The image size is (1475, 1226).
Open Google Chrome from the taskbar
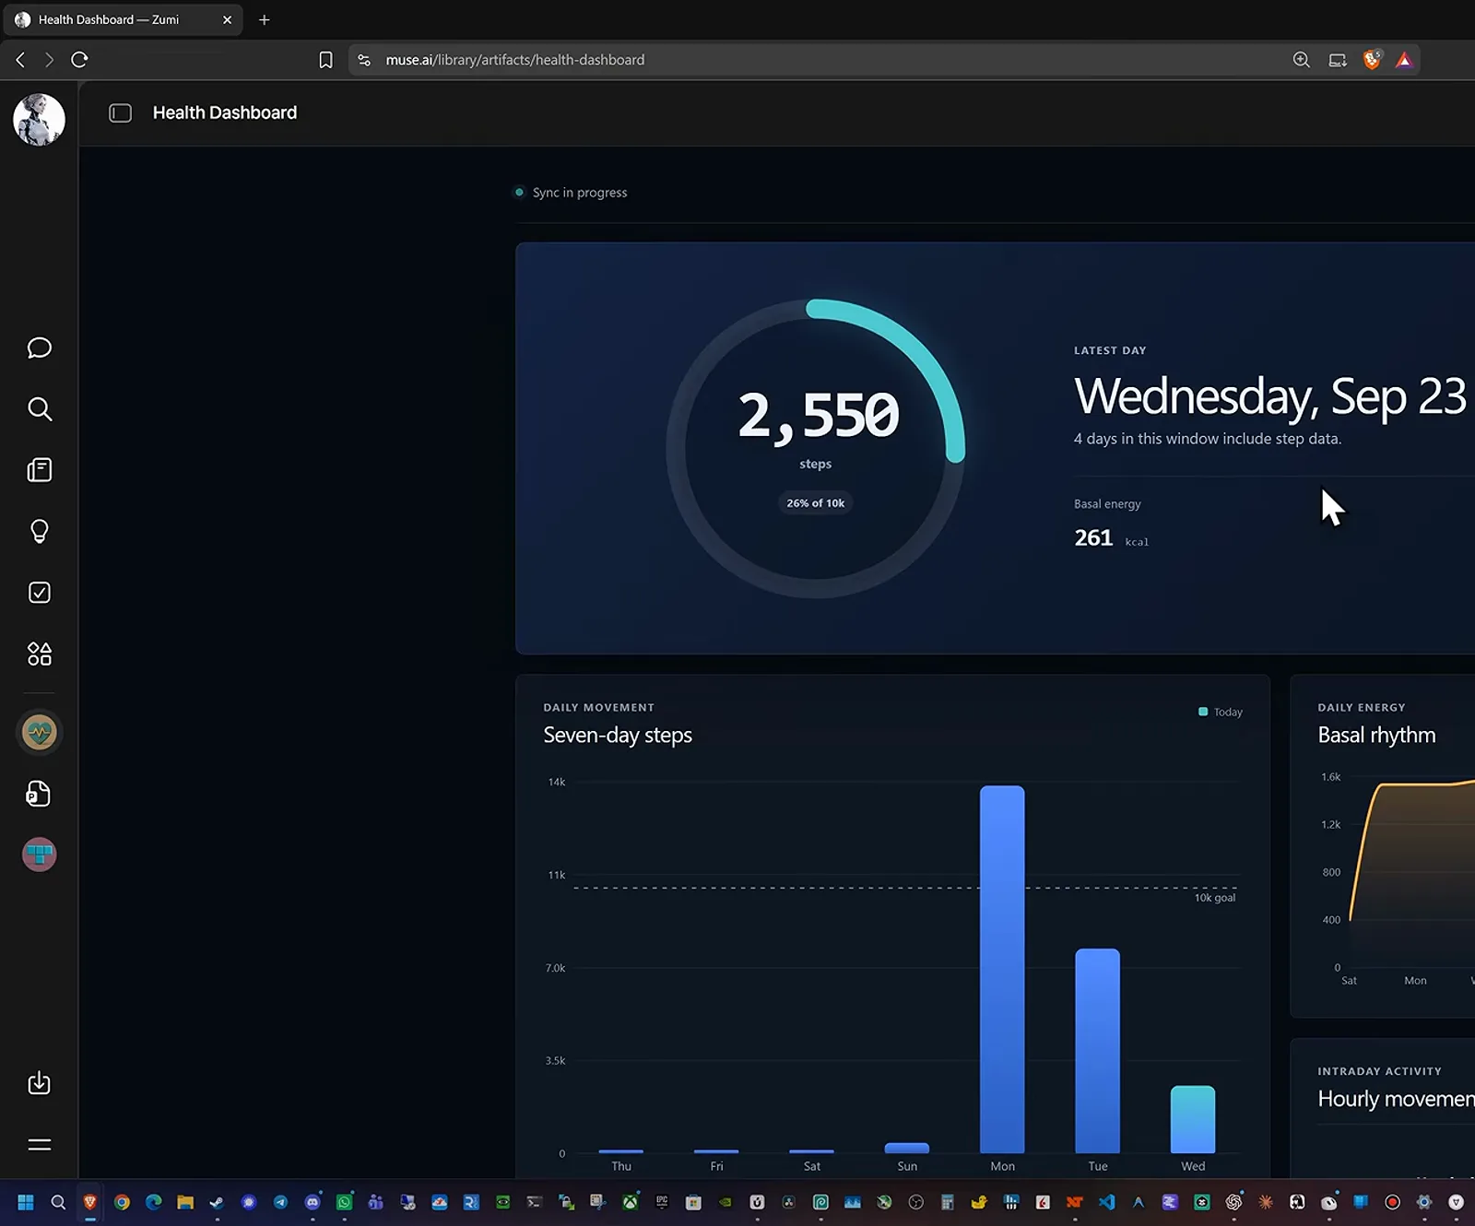[122, 1202]
